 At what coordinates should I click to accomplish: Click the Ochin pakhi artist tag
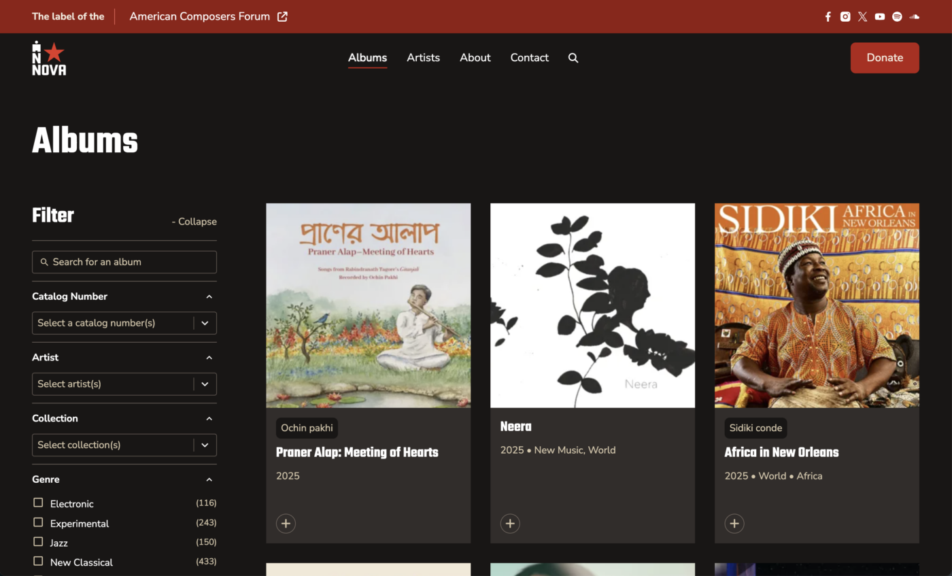point(307,428)
